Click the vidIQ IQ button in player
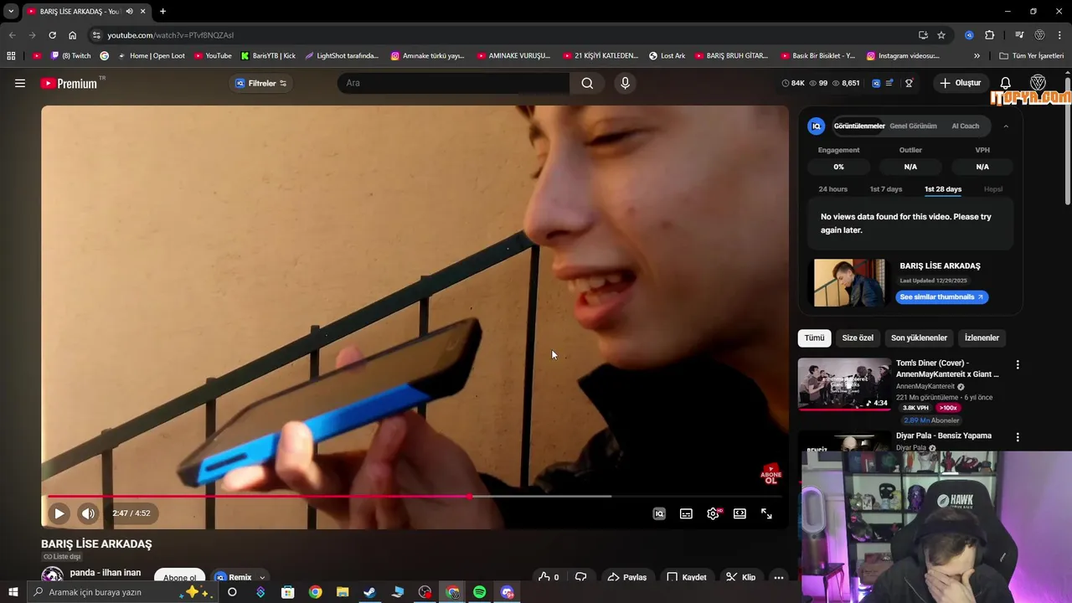 pyautogui.click(x=659, y=513)
